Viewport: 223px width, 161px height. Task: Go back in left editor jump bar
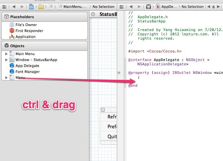[14, 7]
